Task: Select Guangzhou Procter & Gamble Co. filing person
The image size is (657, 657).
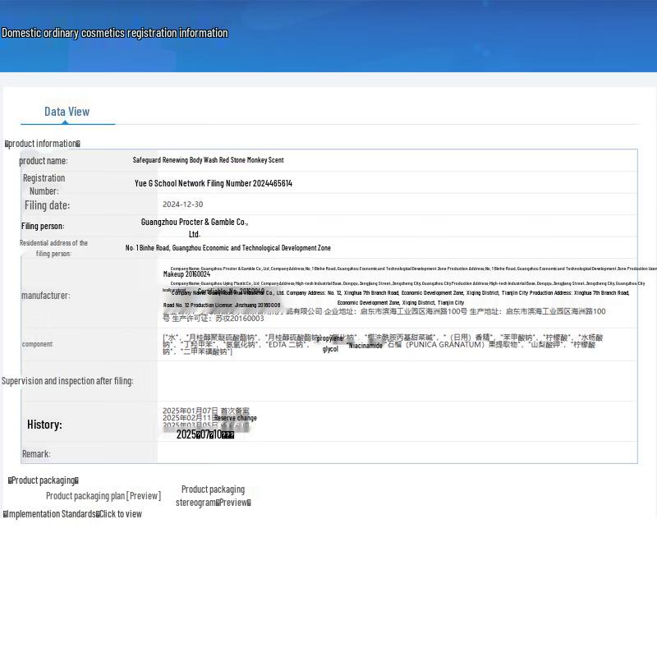Action: [195, 228]
